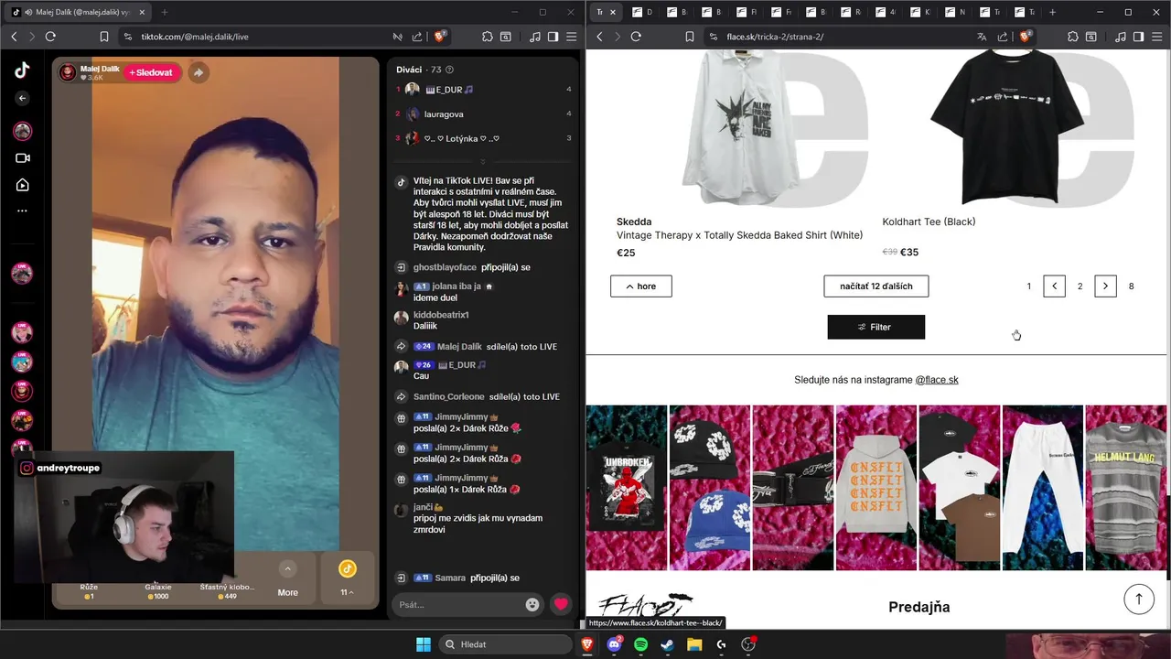1171x659 pixels.
Task: Open Spotify from the taskbar
Action: click(x=640, y=644)
